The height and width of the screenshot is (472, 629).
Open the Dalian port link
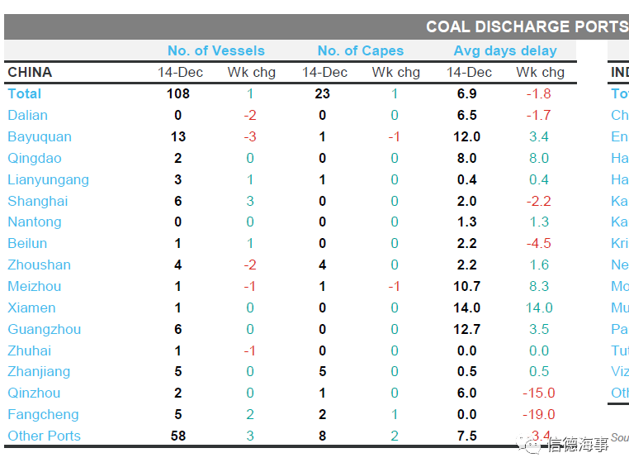(27, 115)
